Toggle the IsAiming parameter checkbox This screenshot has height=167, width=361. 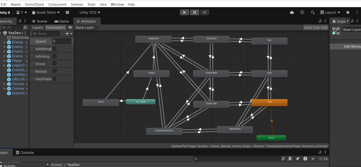pos(54,56)
